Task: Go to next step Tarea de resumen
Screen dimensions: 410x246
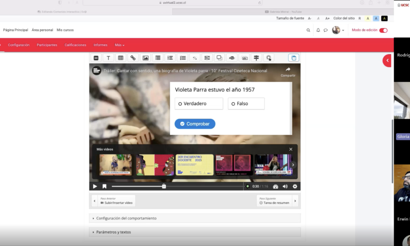Action: [x=277, y=201]
